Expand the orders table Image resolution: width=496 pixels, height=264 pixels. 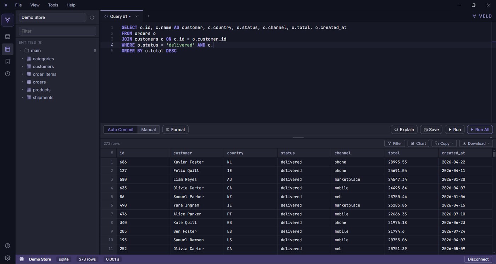22,82
